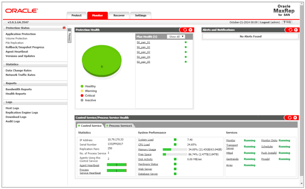The image size is (305, 189).
Task: Click the No Alerts Found message box
Action: click(251, 36)
